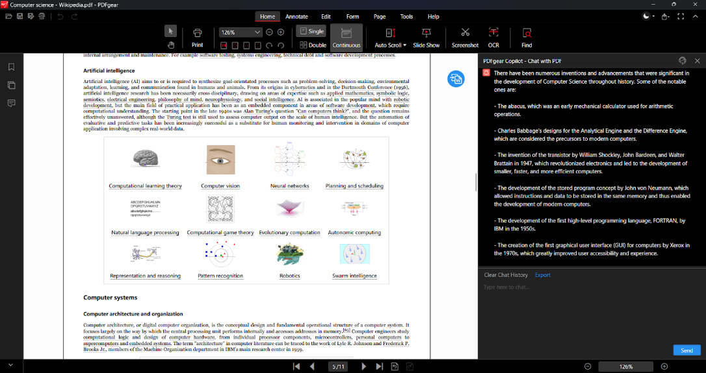Viewport: 706px width, 373px height.
Task: Click the 5/11 page number field
Action: click(x=338, y=367)
